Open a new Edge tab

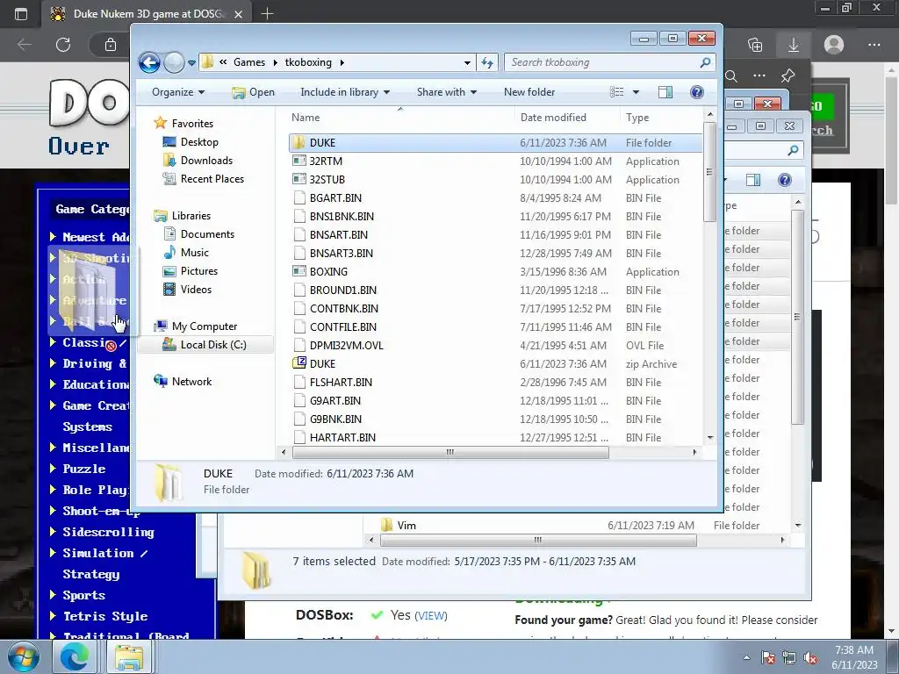click(267, 14)
